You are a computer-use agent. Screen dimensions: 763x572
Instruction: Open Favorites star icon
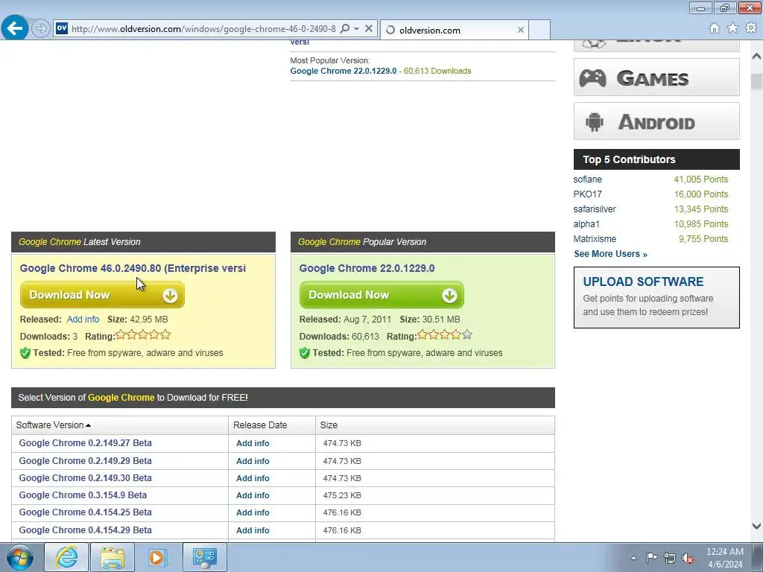pos(732,28)
